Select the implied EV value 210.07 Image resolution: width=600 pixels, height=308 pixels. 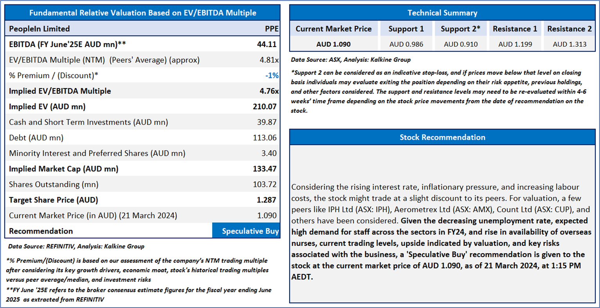point(265,106)
